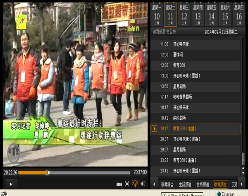248x196 pixels.
Task: Mute the audio with the speaker icon
Action: [143, 184]
